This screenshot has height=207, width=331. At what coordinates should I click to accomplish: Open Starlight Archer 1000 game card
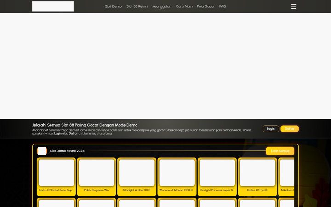(137, 177)
